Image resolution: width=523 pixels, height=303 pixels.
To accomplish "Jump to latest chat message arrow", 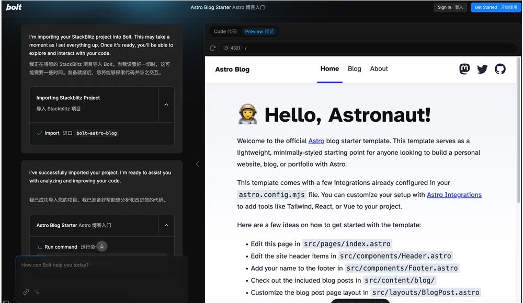I will 102,247.
